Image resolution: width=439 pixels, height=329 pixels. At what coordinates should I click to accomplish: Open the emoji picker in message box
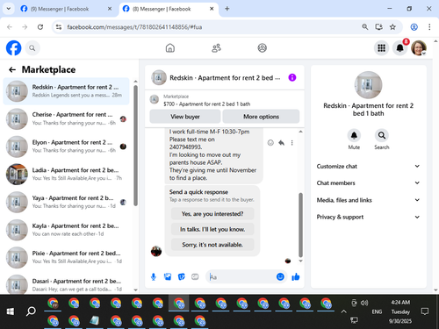(x=280, y=276)
